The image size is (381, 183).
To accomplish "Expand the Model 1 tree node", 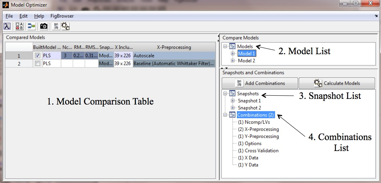I will click(233, 53).
